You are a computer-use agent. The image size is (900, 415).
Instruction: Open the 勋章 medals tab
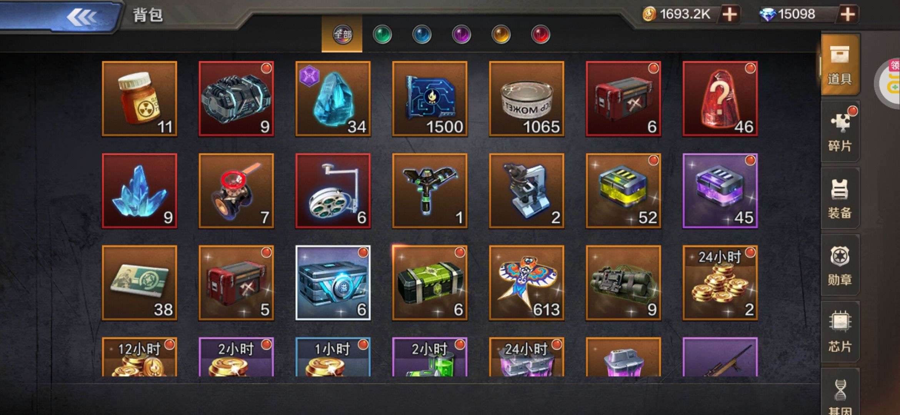840,265
